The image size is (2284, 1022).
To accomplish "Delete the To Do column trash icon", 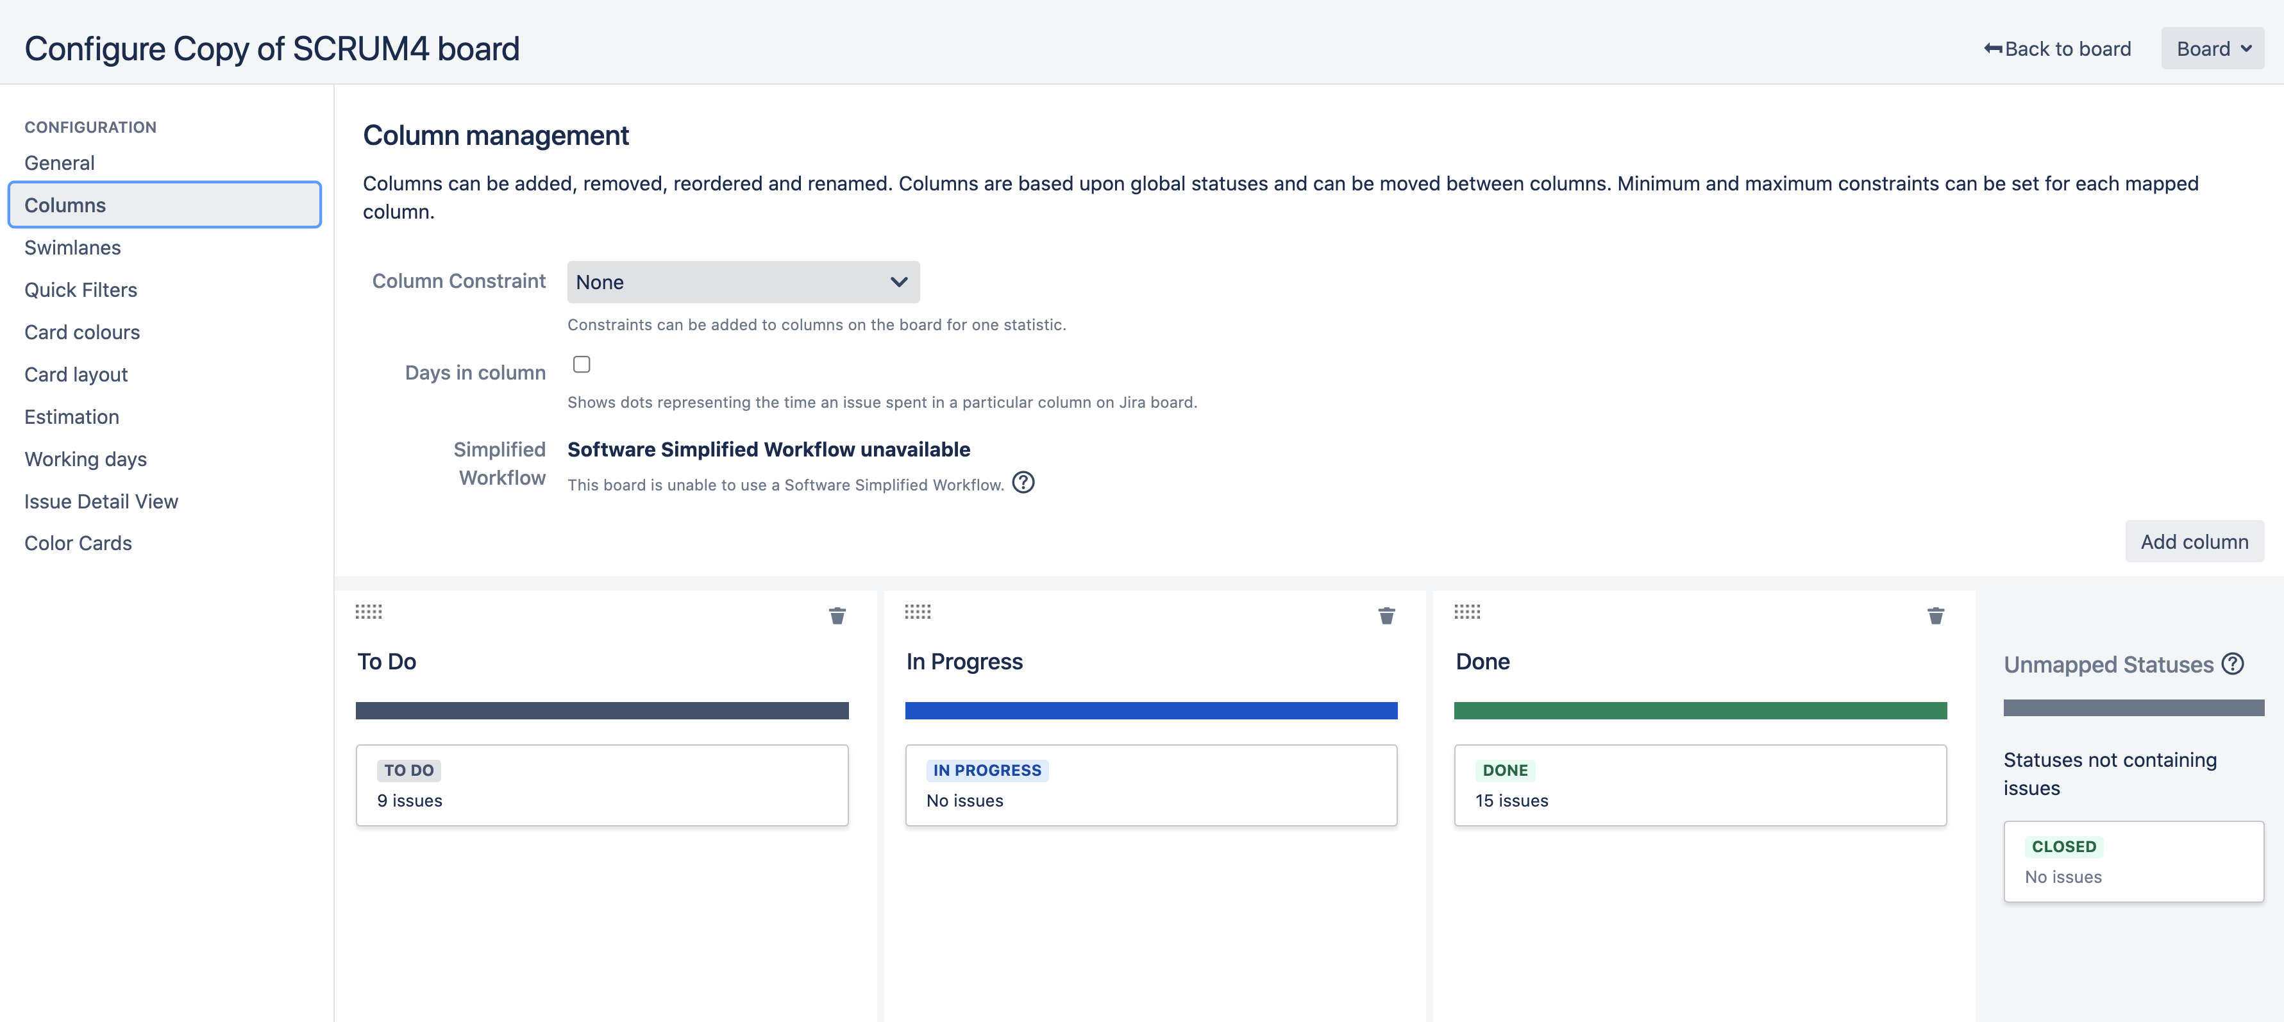I will [x=837, y=615].
